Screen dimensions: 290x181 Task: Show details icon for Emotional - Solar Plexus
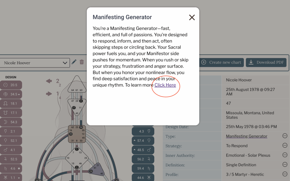pos(285,155)
